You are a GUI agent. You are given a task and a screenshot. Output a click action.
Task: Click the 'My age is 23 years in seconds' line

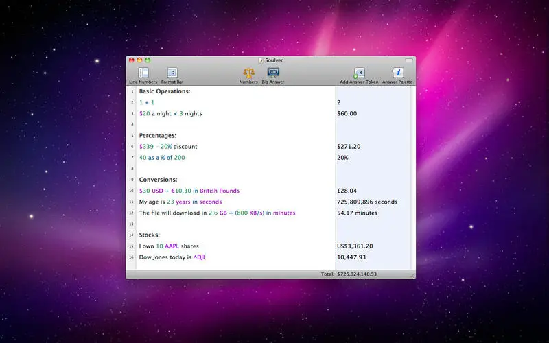point(180,202)
